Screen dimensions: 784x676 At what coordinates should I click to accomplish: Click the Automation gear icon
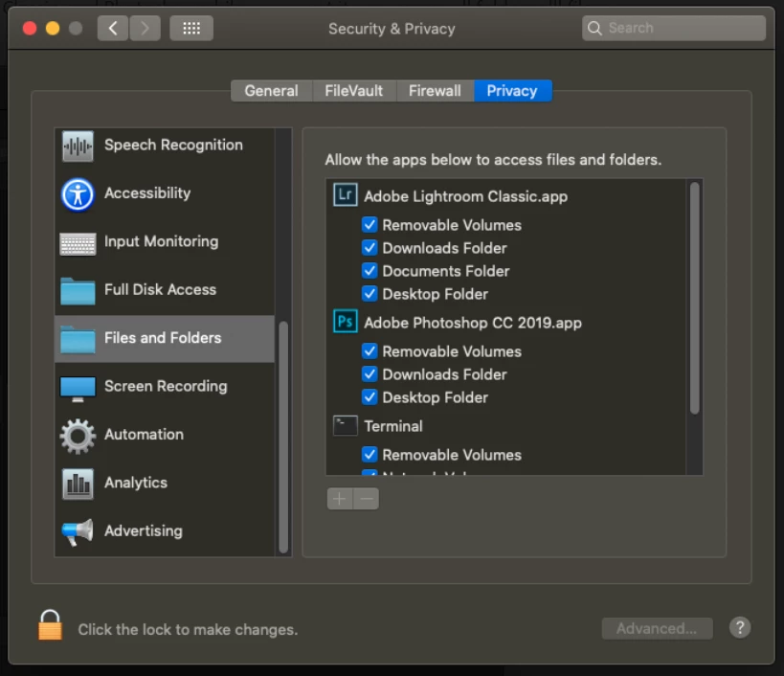78,436
